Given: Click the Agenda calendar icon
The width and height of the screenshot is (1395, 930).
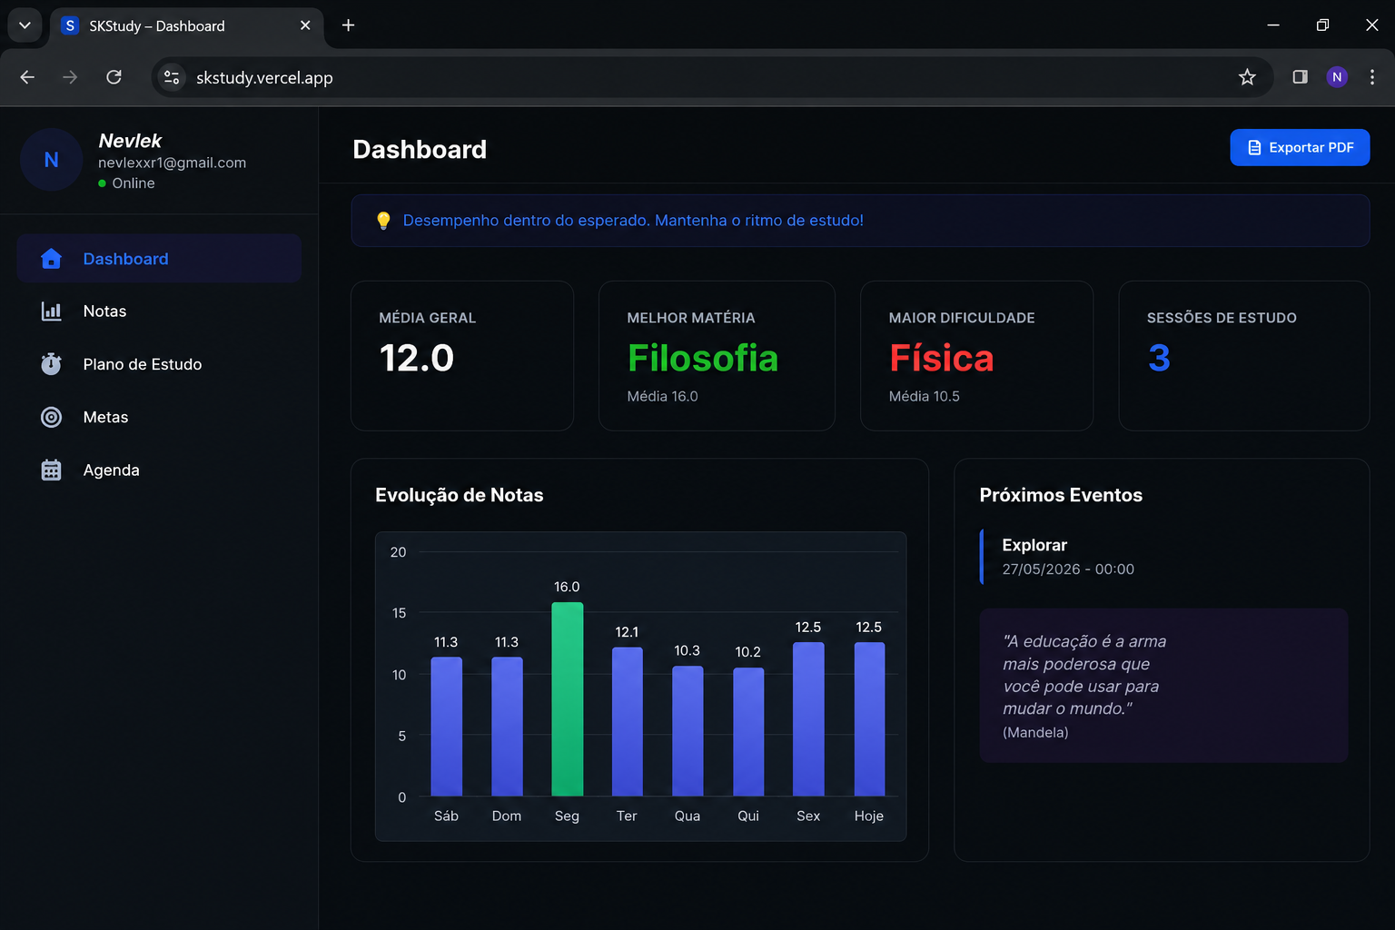Looking at the screenshot, I should click(52, 470).
